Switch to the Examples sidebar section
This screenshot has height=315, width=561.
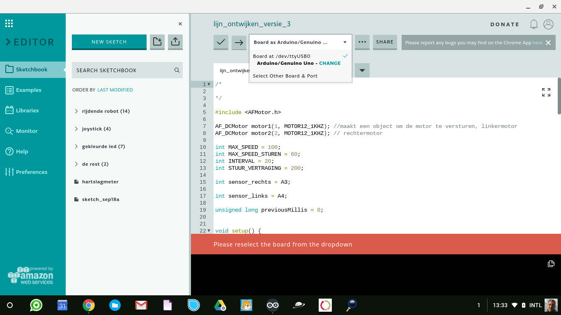(x=28, y=90)
